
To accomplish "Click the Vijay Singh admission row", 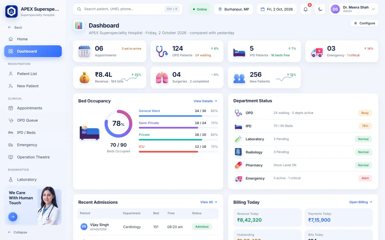I will point(148,227).
